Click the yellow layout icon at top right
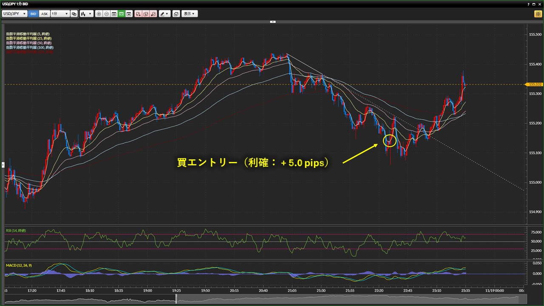Screen dimensions: 544x306 pos(537,14)
